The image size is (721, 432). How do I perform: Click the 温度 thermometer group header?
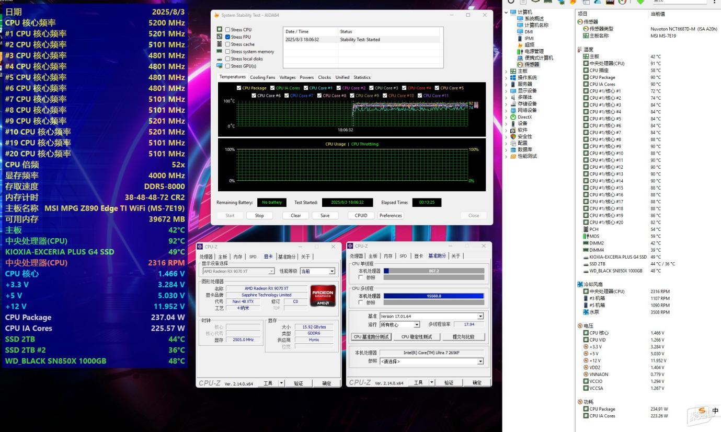586,50
